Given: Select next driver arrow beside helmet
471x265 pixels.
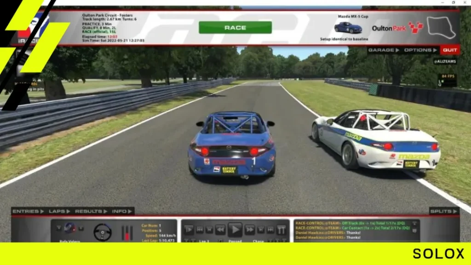Looking at the screenshot, I should click(81, 228).
